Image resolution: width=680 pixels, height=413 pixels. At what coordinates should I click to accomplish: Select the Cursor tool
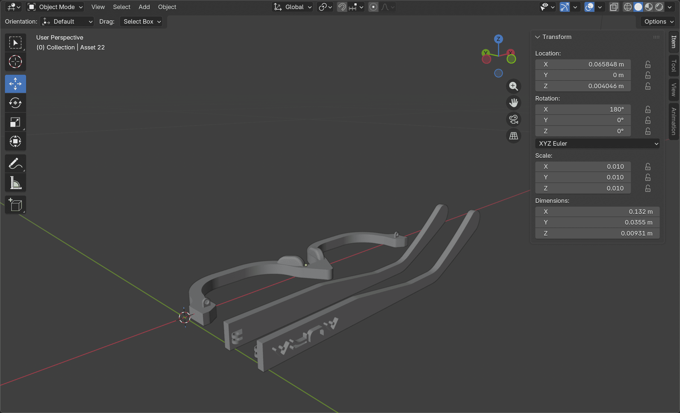point(15,62)
